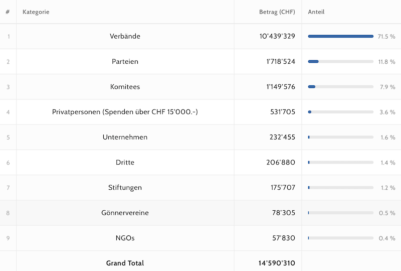Click row number 1
401x271 pixels.
coord(9,37)
